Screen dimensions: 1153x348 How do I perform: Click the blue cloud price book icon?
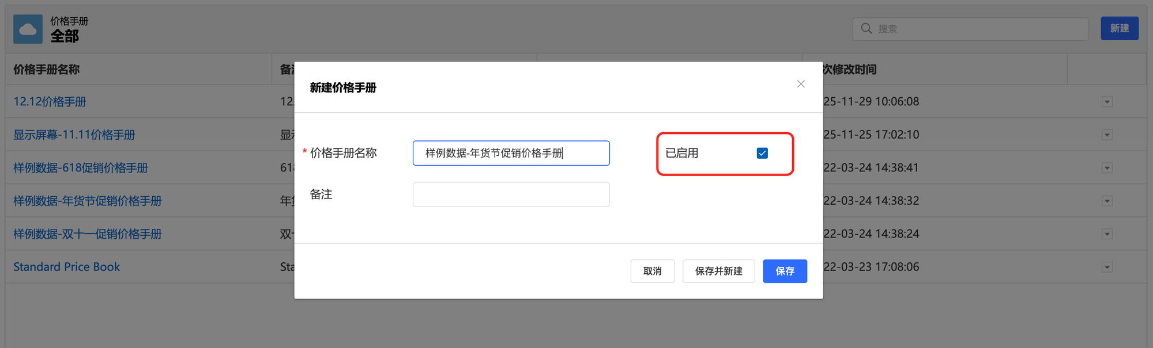28,29
